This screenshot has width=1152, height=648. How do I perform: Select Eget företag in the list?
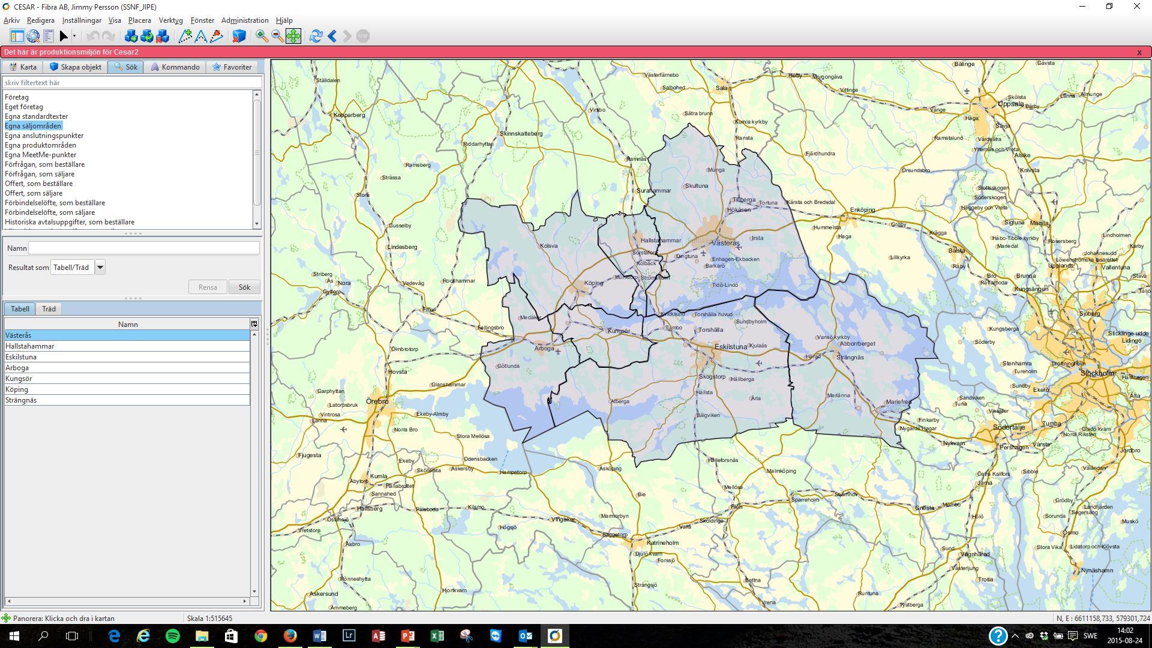[x=24, y=107]
